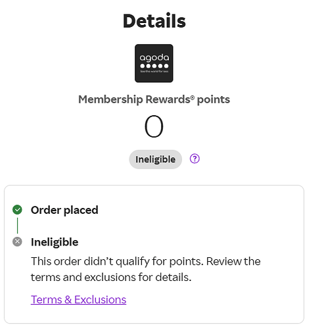This screenshot has height=329, width=324.
Task: Open the Terms & Exclusions link
Action: (78, 299)
